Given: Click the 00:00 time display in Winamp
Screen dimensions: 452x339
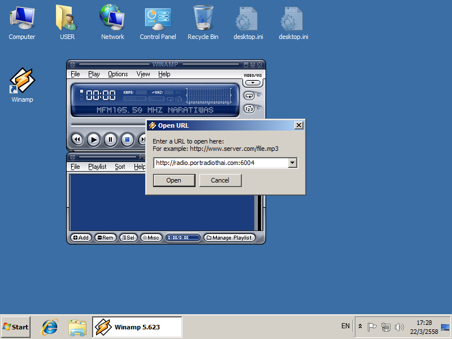Looking at the screenshot, I should (101, 95).
